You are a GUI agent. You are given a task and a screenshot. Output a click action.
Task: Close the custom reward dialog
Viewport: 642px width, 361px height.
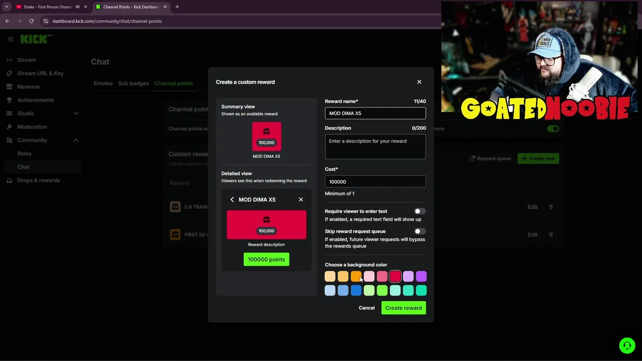coord(419,82)
